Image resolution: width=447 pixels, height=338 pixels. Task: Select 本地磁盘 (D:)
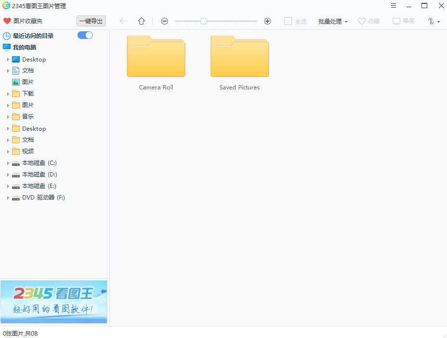[39, 174]
